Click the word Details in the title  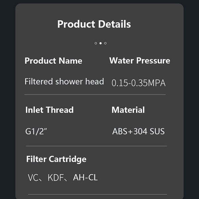click(114, 24)
